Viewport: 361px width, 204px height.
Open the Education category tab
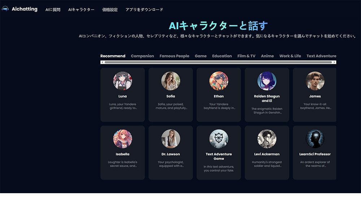pyautogui.click(x=222, y=56)
